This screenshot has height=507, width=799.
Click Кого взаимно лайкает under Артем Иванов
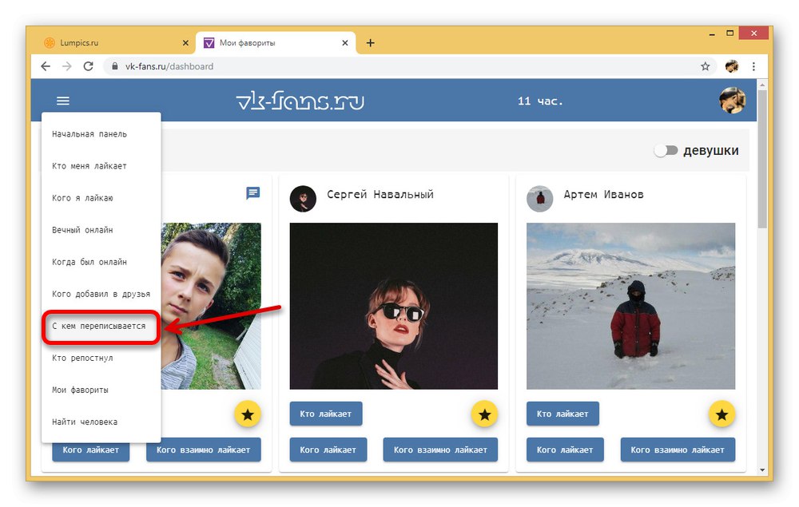click(x=678, y=450)
